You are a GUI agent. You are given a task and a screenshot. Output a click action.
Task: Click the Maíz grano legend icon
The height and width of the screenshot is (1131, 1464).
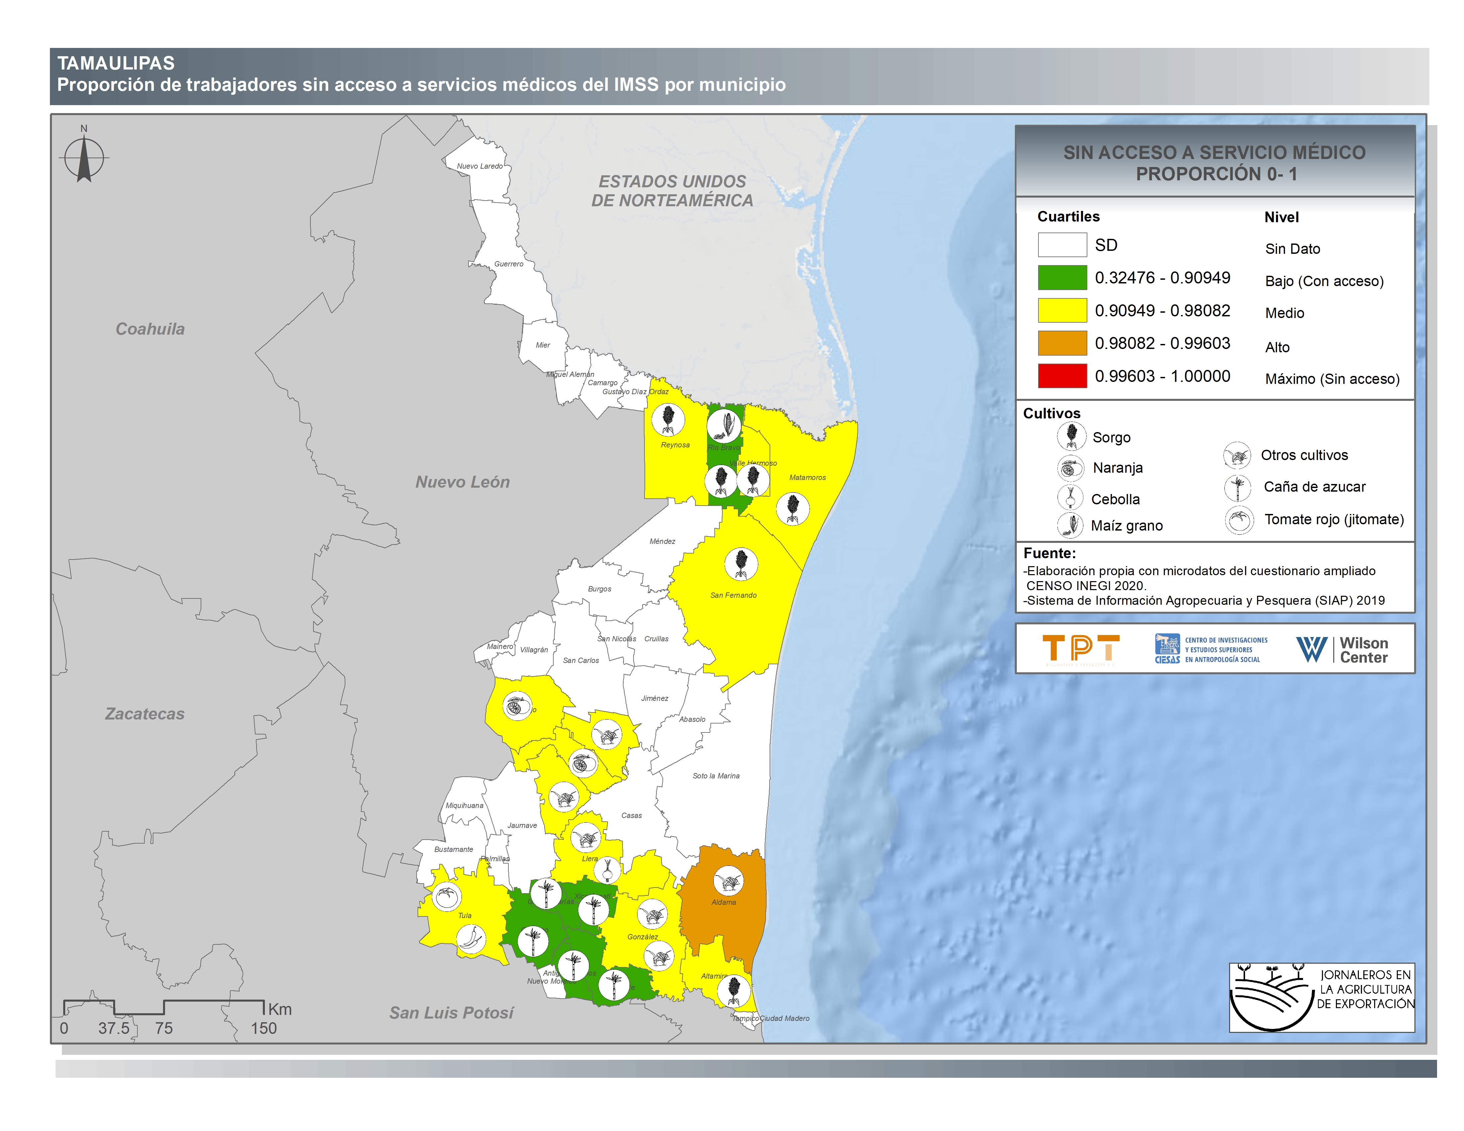(1070, 525)
